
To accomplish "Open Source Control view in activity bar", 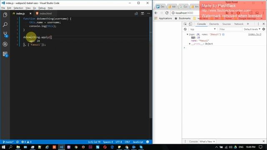I will click(x=5, y=34).
